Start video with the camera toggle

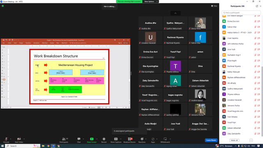pyautogui.click(x=19, y=140)
